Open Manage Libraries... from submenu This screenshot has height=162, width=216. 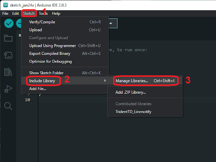click(x=145, y=81)
